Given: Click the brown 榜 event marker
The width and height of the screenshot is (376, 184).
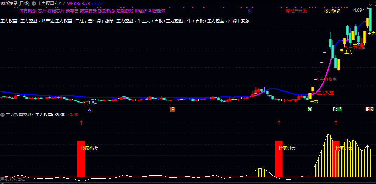Looking at the screenshot, I should tap(371, 109).
